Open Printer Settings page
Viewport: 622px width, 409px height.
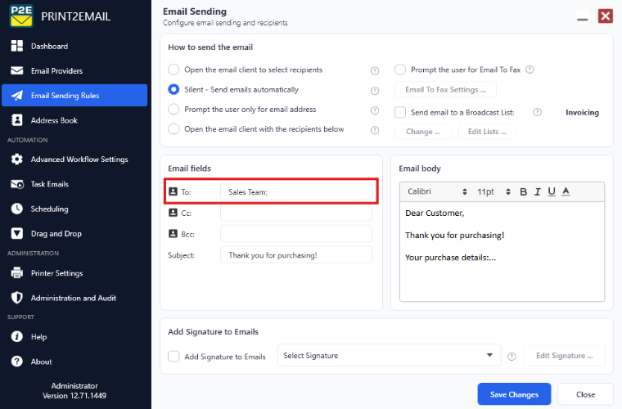click(x=74, y=272)
